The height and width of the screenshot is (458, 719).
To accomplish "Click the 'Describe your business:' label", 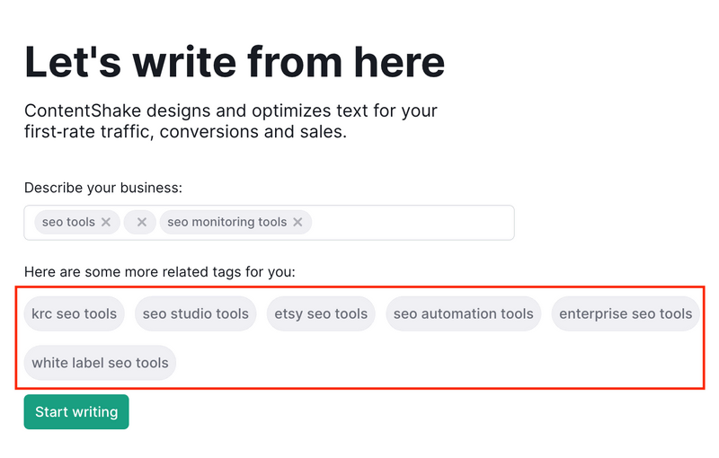I will tap(103, 188).
